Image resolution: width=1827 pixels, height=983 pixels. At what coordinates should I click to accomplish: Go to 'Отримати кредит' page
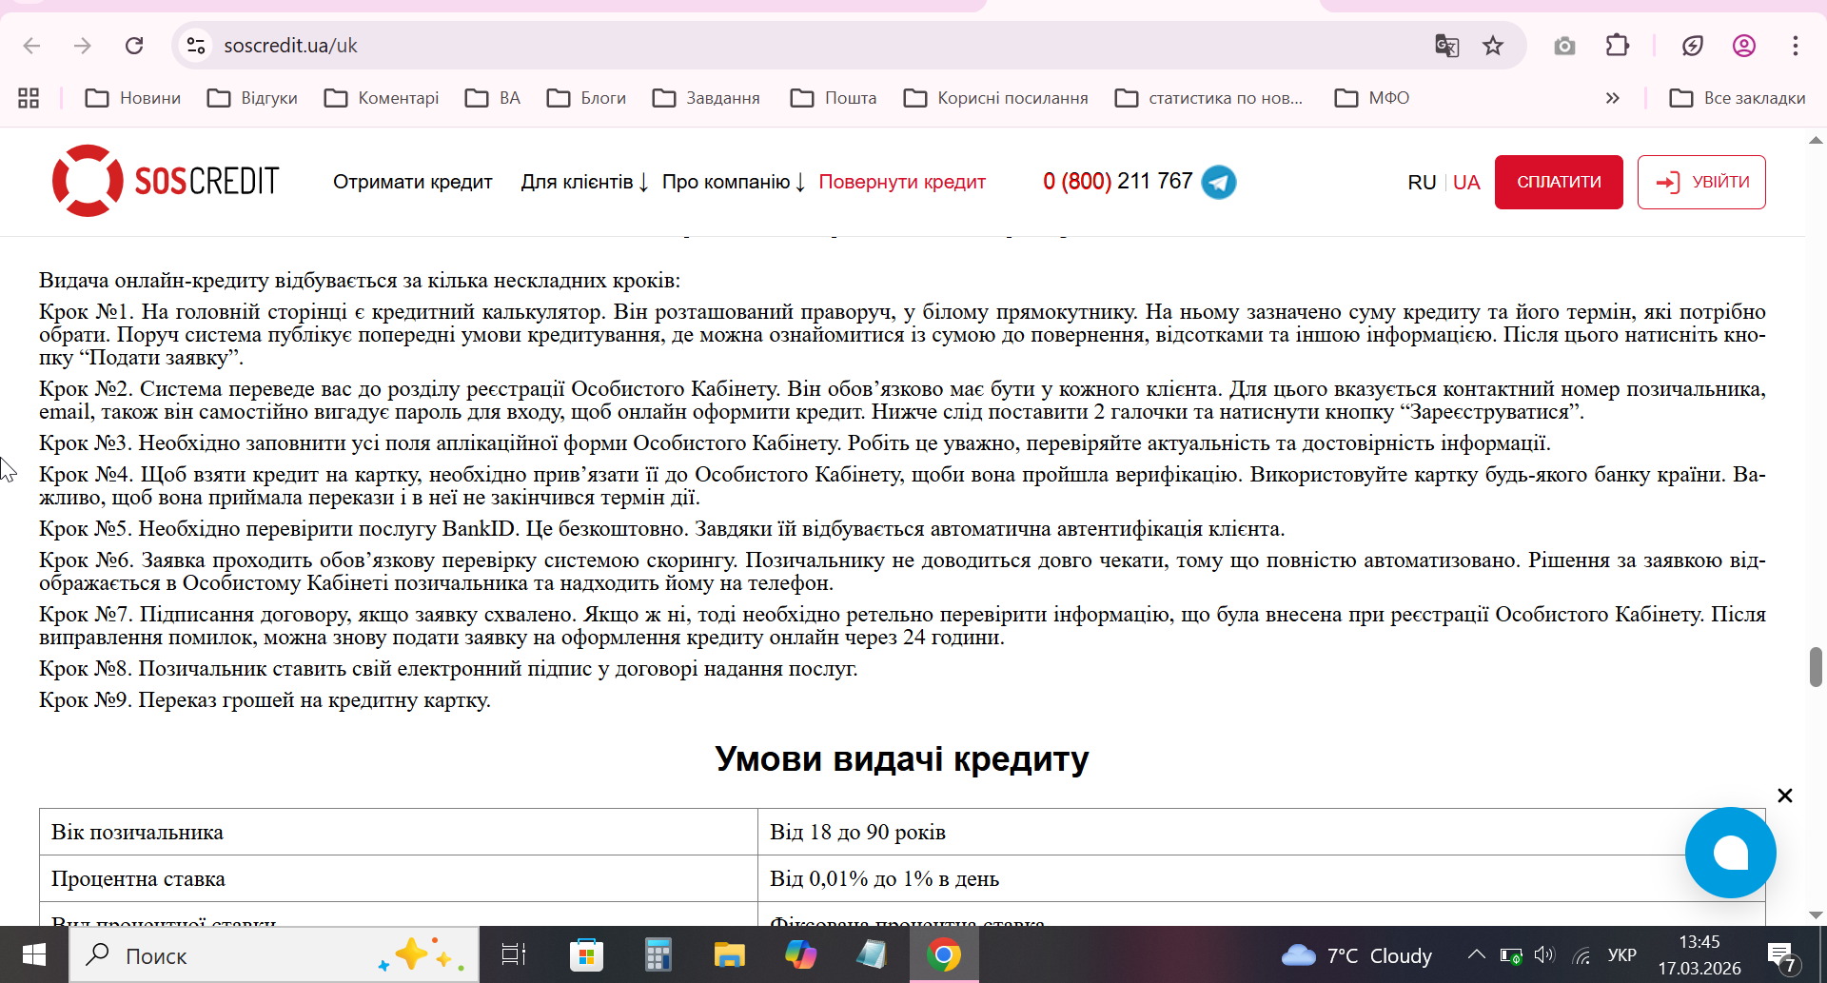[x=413, y=182]
